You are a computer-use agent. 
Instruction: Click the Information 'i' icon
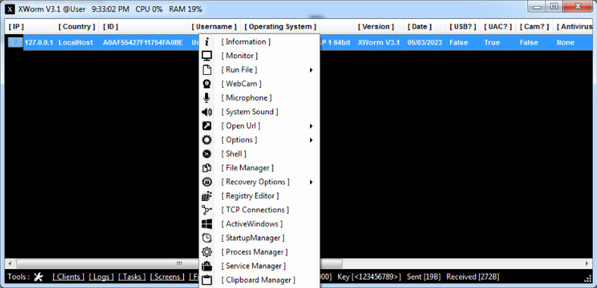pyautogui.click(x=207, y=42)
